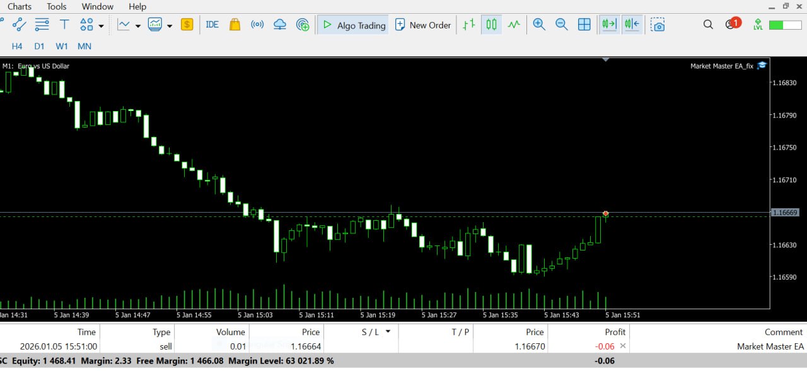The width and height of the screenshot is (807, 371).
Task: Open the MetaEditor IDE
Action: click(212, 25)
